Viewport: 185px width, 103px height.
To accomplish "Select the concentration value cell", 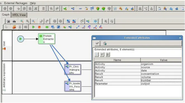I will coord(161,74).
